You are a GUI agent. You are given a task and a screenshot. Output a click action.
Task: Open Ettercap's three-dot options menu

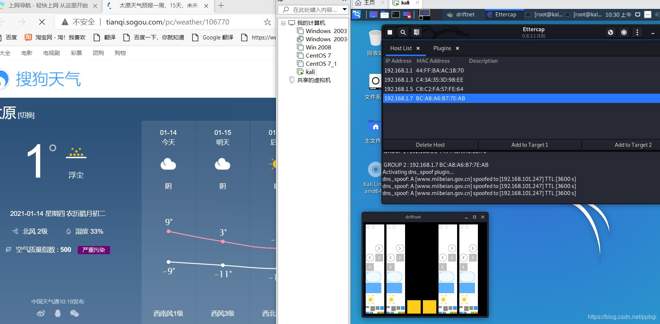(x=637, y=32)
